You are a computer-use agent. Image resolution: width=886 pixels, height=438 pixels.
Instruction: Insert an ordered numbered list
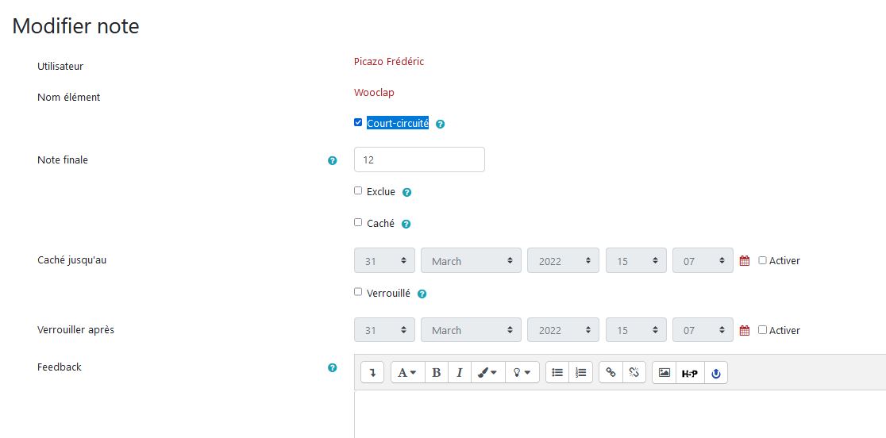(581, 372)
